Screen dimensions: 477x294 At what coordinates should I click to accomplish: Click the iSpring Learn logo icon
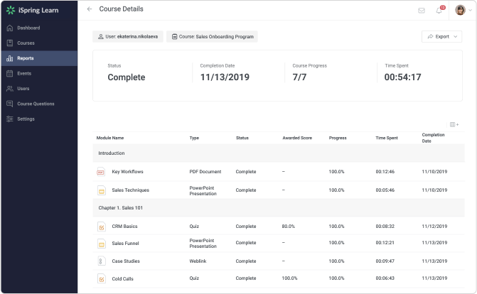tap(11, 10)
